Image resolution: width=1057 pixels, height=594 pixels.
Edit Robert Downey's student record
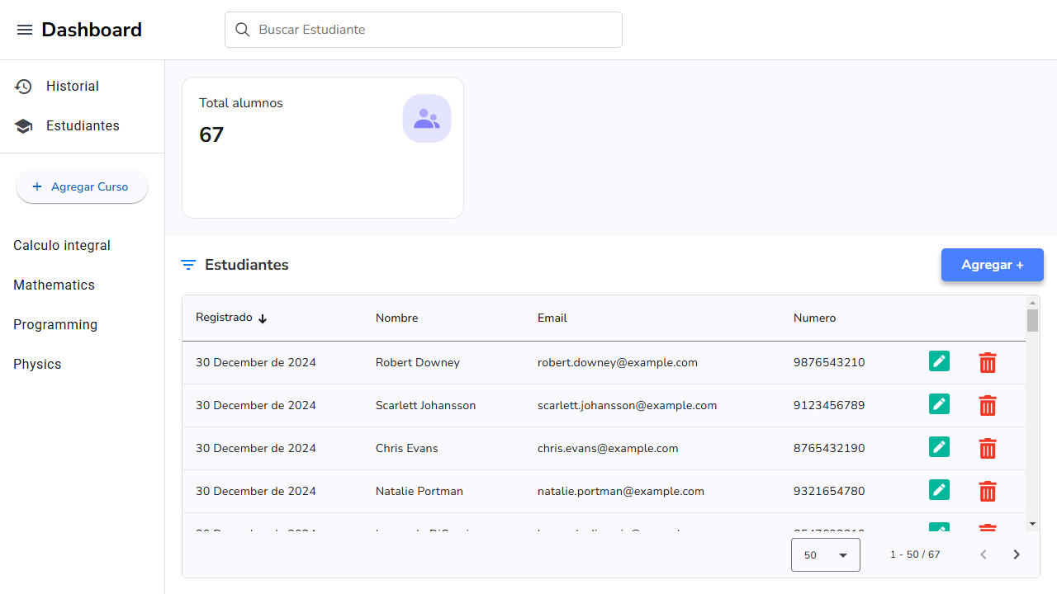click(x=939, y=361)
